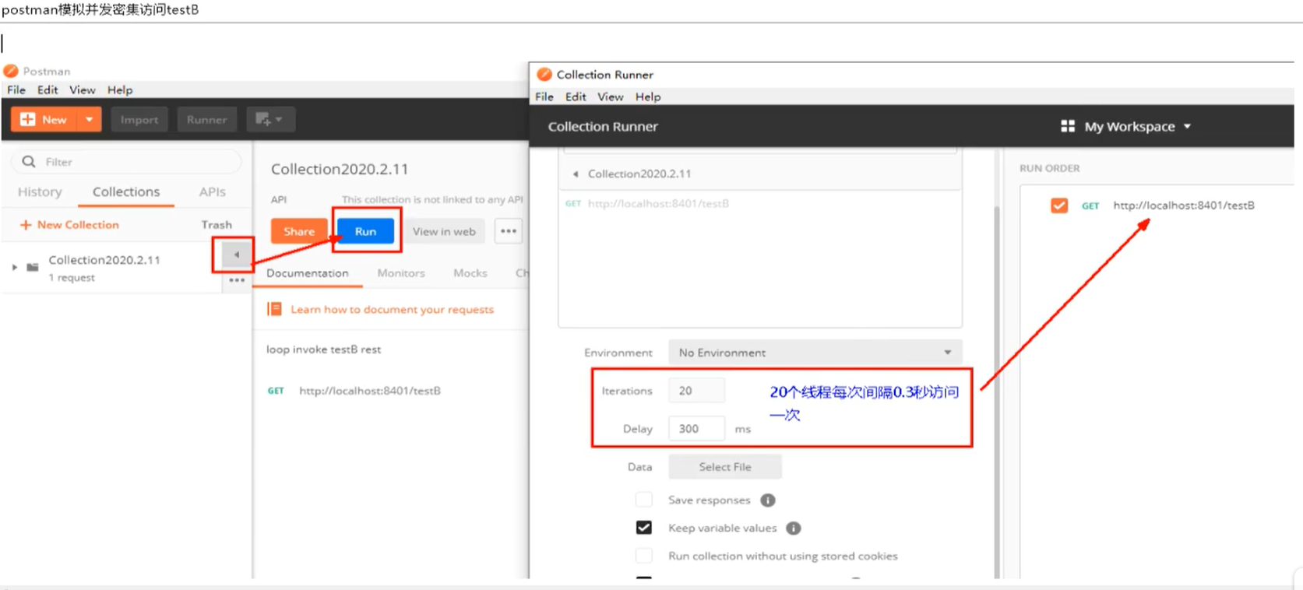Select the Mocks tab
The width and height of the screenshot is (1303, 590).
470,273
